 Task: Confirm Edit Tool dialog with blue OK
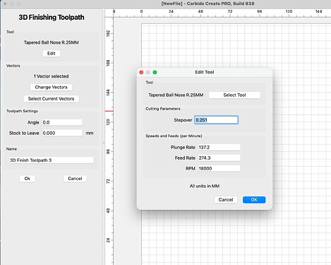pyautogui.click(x=254, y=200)
